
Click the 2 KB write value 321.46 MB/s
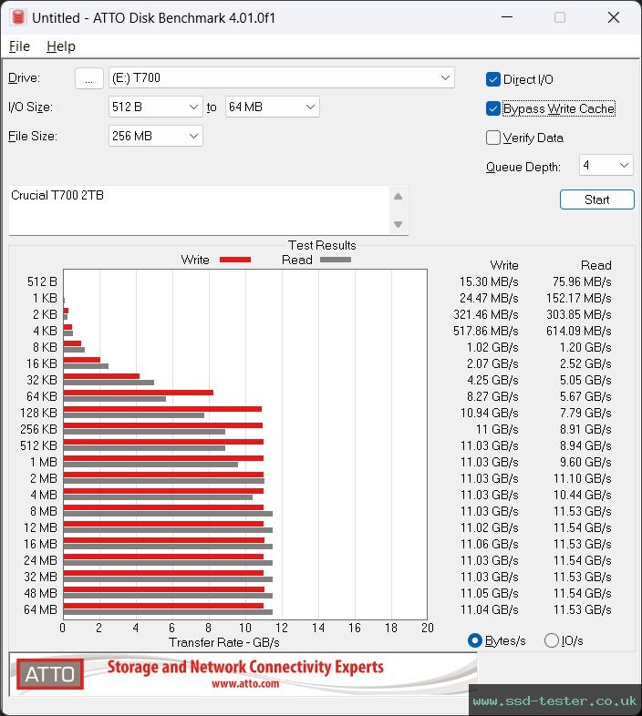(486, 314)
